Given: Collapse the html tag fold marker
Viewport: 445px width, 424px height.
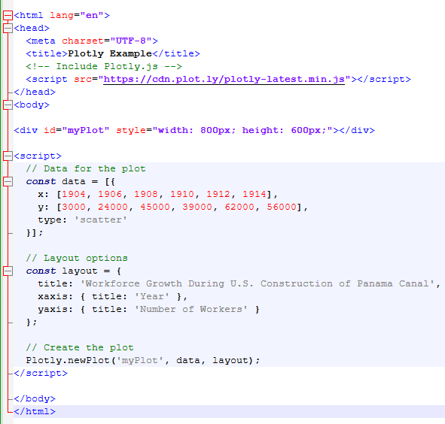Looking at the screenshot, I should (8, 15).
